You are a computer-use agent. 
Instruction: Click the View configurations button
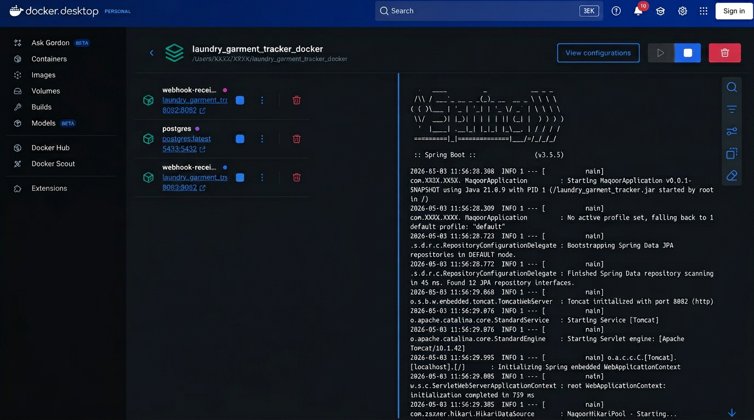tap(598, 53)
